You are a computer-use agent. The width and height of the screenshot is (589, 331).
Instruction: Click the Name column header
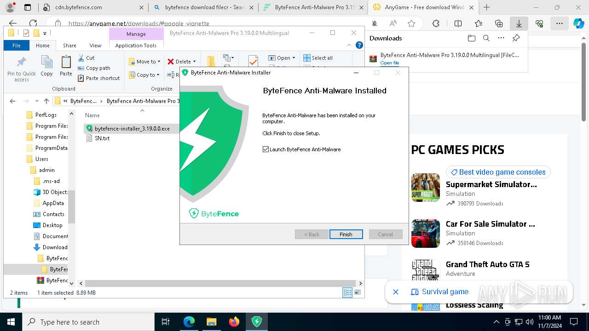point(92,115)
